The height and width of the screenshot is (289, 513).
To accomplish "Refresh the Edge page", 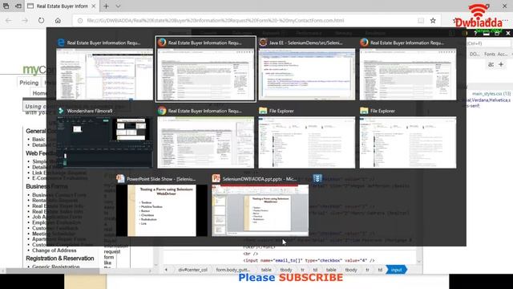I will coord(41,20).
